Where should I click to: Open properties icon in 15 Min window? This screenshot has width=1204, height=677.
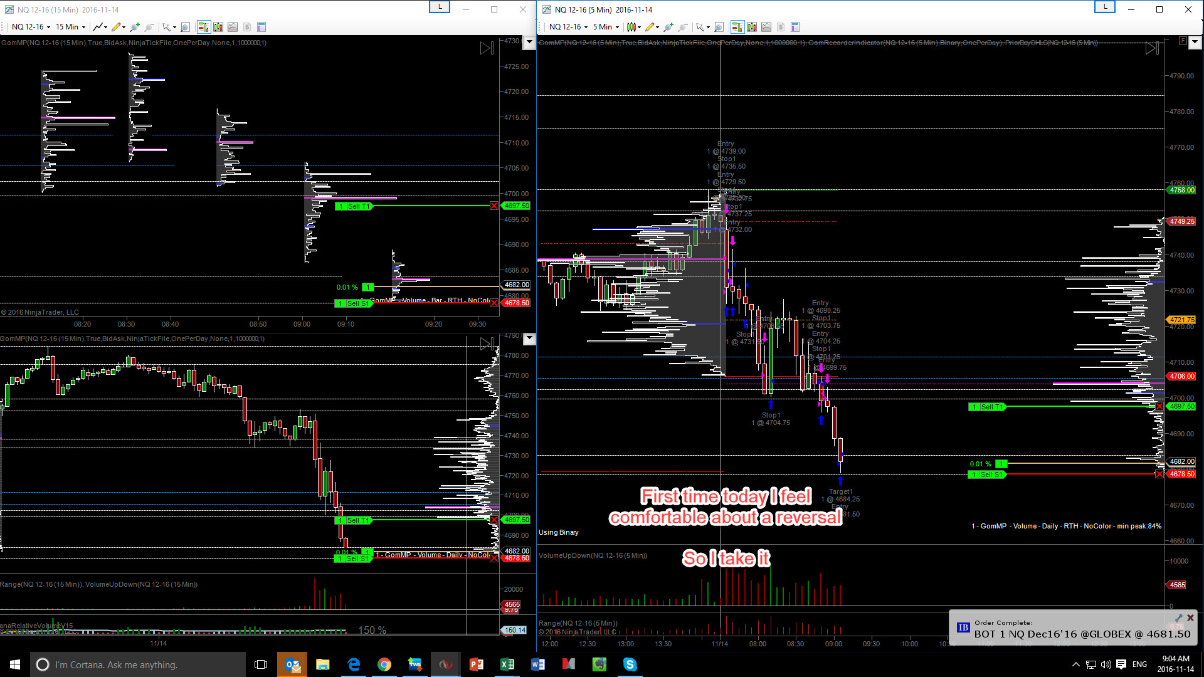(x=261, y=27)
